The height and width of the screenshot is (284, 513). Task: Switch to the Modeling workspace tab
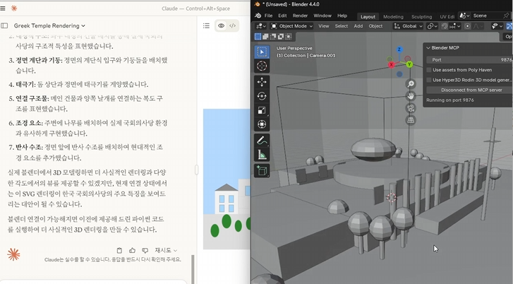point(393,17)
